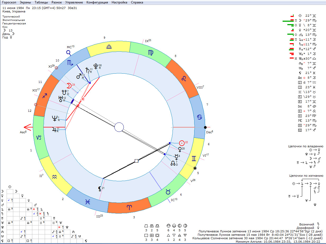Image resolution: width=326 pixels, height=244 pixels.
Task: Click the orange Leo sector of the zodiac
Action: point(184,78)
